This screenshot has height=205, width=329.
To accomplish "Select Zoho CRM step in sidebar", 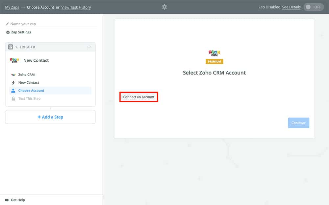I will tap(26, 75).
